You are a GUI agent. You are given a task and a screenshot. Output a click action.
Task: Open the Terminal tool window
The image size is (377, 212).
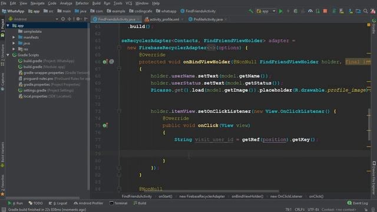(x=118, y=203)
